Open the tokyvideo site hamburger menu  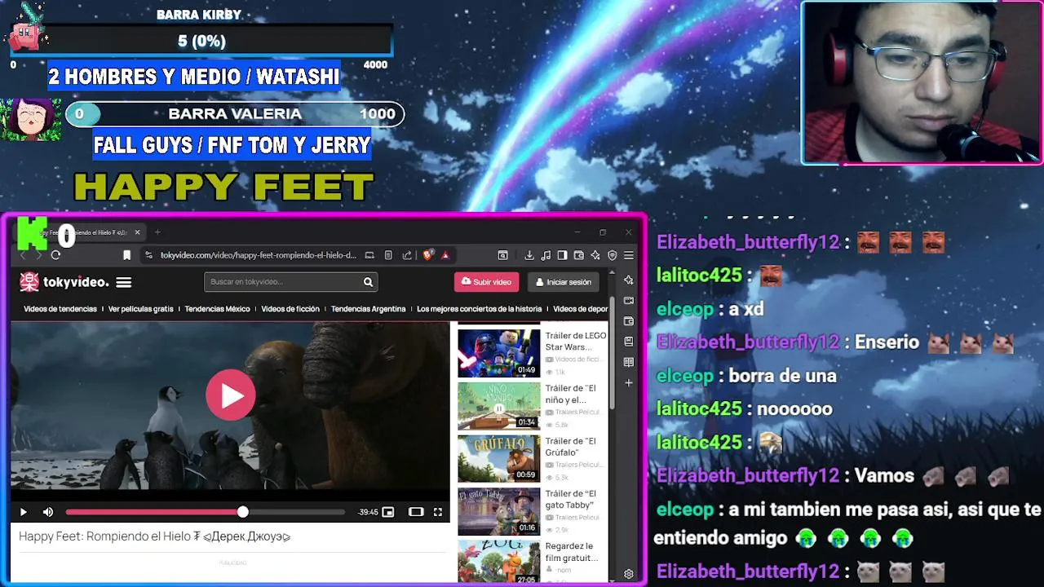click(123, 282)
